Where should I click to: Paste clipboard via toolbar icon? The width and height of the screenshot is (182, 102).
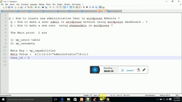pos(32,7)
